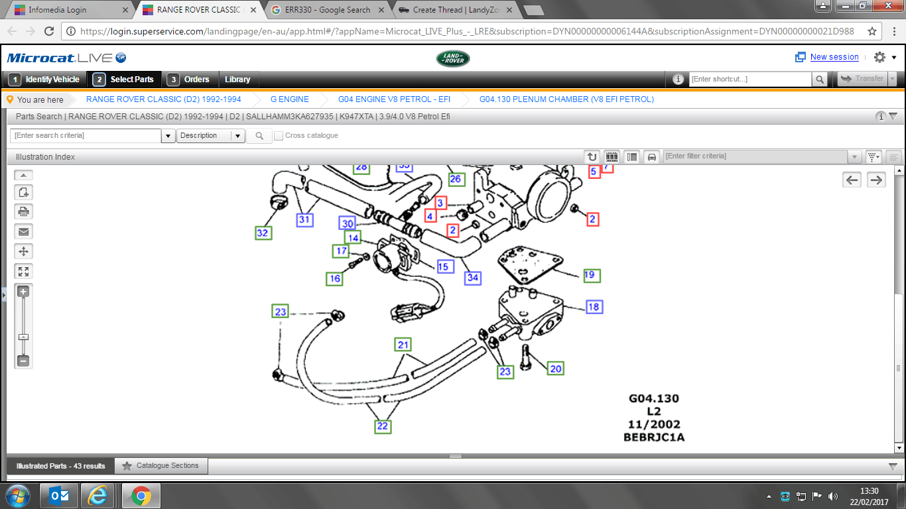Select part callout 20 in the diagram
The width and height of the screenshot is (906, 509).
pyautogui.click(x=555, y=368)
